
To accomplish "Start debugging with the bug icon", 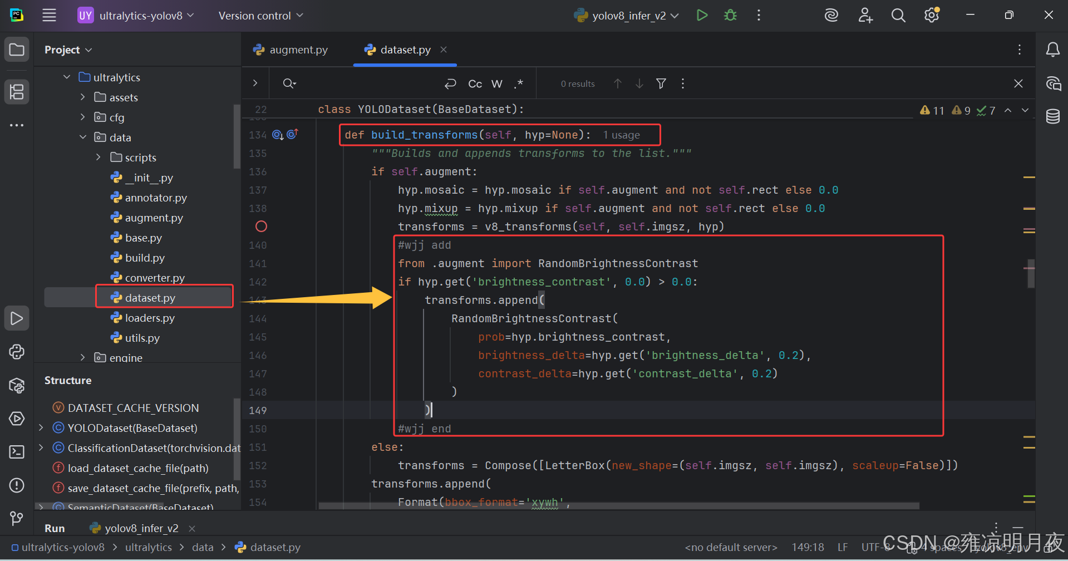I will click(x=730, y=16).
